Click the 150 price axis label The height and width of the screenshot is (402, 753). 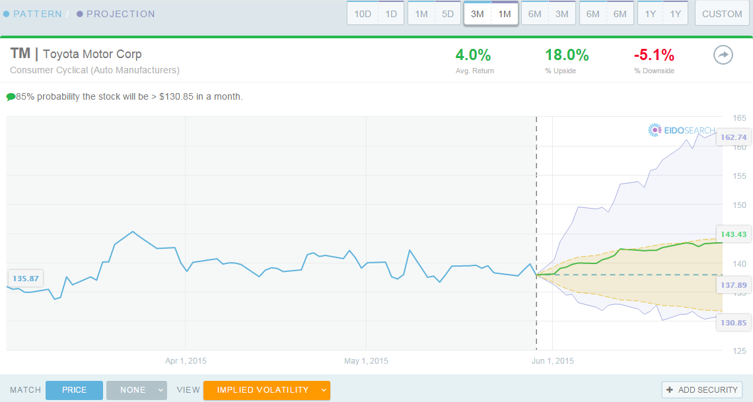pos(740,205)
